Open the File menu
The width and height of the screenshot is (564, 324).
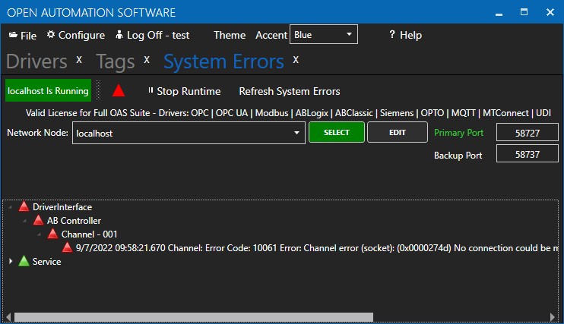click(23, 35)
